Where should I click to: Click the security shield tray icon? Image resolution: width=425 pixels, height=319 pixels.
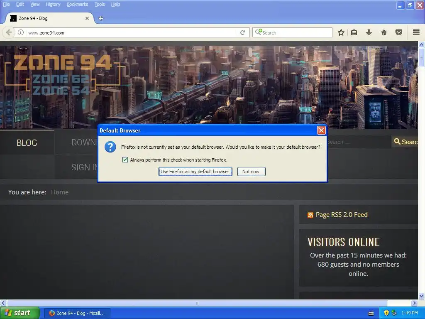[386, 313]
